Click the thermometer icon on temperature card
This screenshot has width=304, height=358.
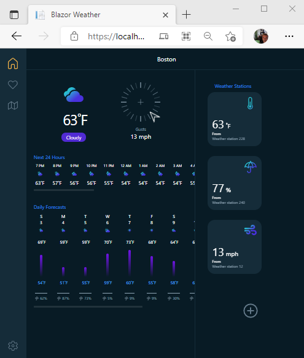point(250,103)
